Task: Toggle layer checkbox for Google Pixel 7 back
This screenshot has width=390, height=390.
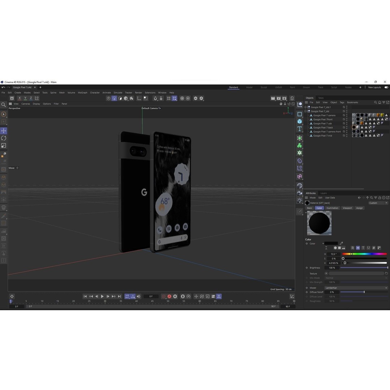Action: [344, 127]
